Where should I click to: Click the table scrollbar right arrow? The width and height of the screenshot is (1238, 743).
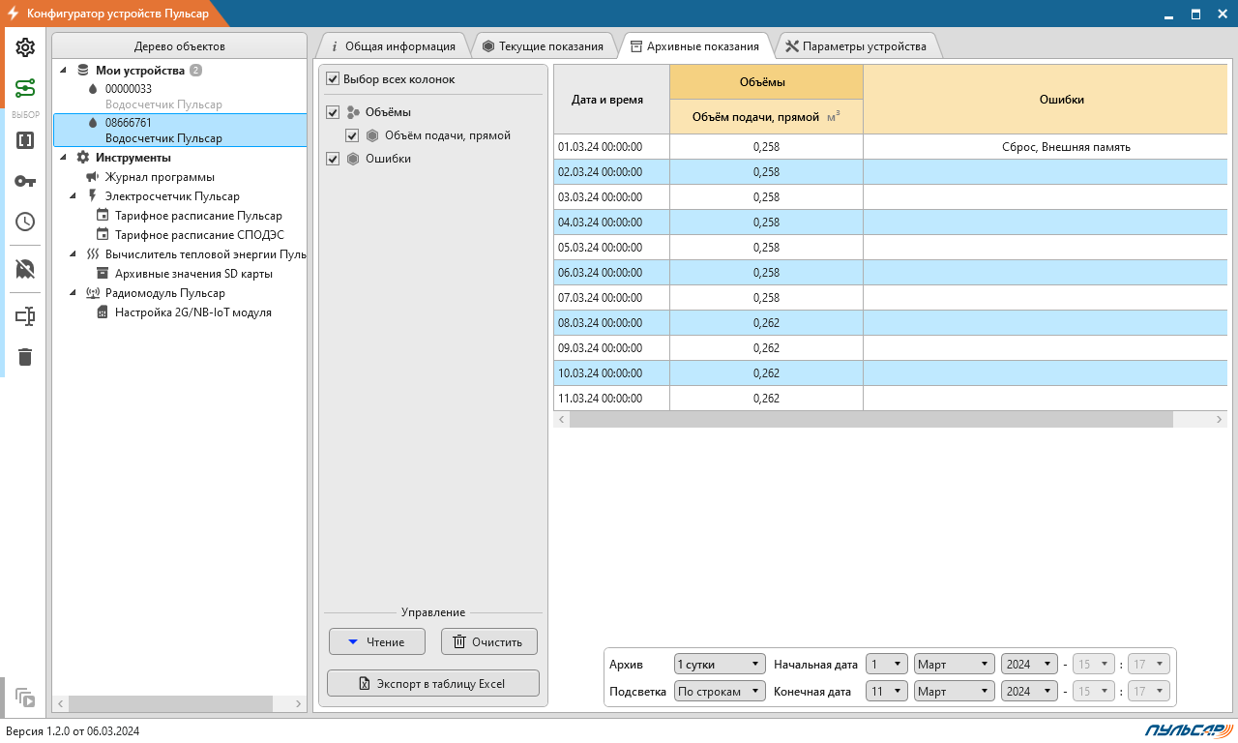pyautogui.click(x=1219, y=420)
